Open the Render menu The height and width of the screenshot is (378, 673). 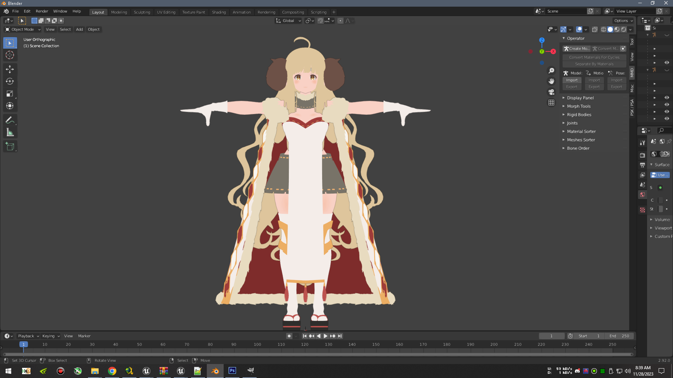coord(42,11)
